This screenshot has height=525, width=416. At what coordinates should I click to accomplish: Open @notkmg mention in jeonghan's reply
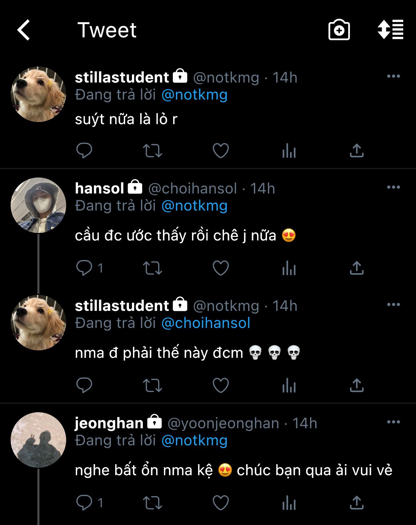194,440
